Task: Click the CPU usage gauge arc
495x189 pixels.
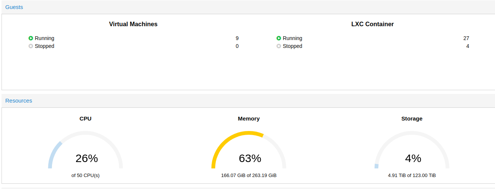Action: pos(85,150)
